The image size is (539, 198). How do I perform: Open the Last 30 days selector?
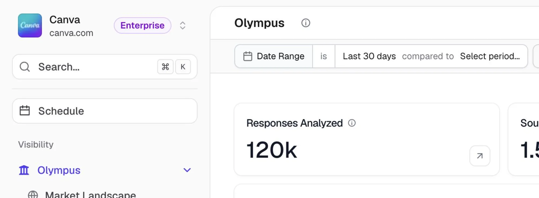point(369,56)
